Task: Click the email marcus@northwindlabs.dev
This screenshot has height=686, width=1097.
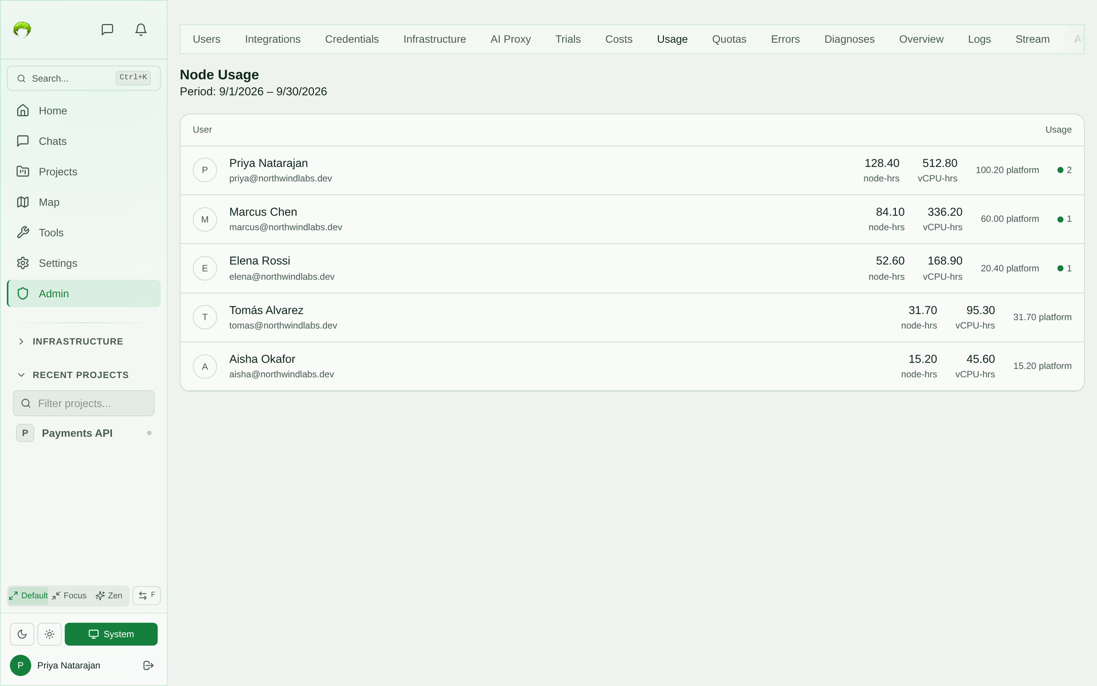Action: pyautogui.click(x=286, y=228)
